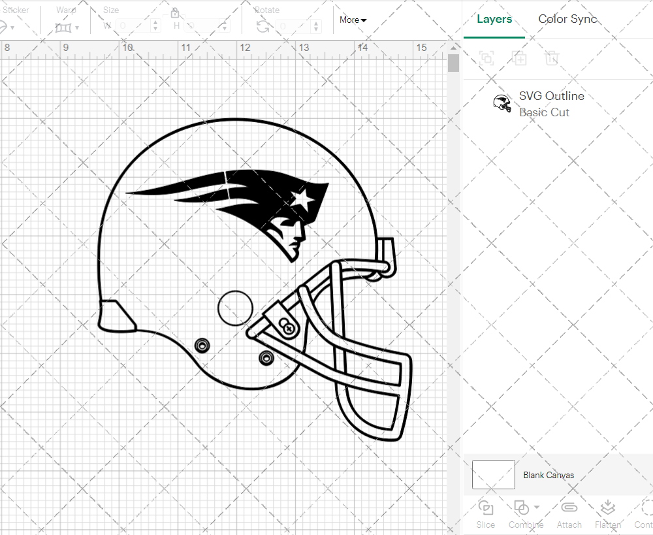Click the Width size input field
This screenshot has width=653, height=535.
pos(133,26)
